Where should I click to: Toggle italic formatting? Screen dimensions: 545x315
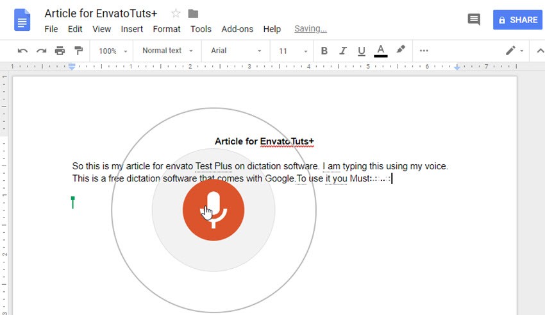click(x=342, y=51)
